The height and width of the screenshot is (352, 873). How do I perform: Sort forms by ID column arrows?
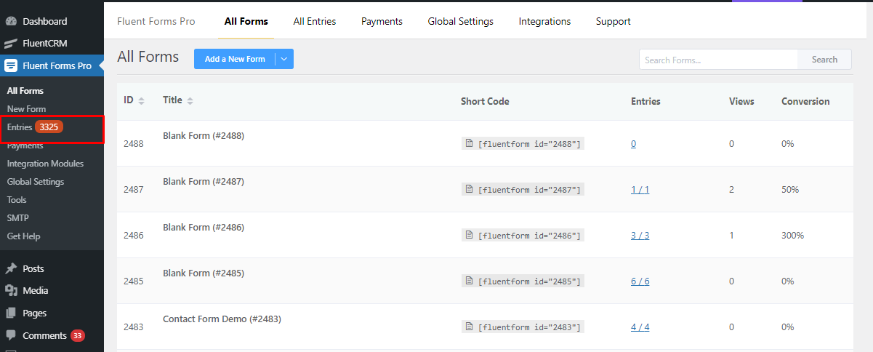141,100
